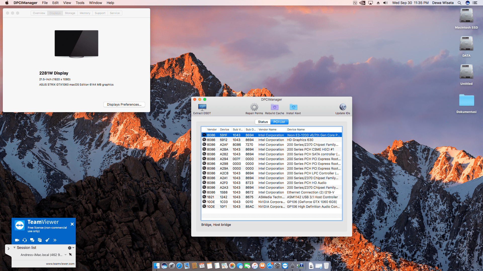Click the remote cursor arrow icon in session list
483x271 pixels.
click(x=70, y=255)
